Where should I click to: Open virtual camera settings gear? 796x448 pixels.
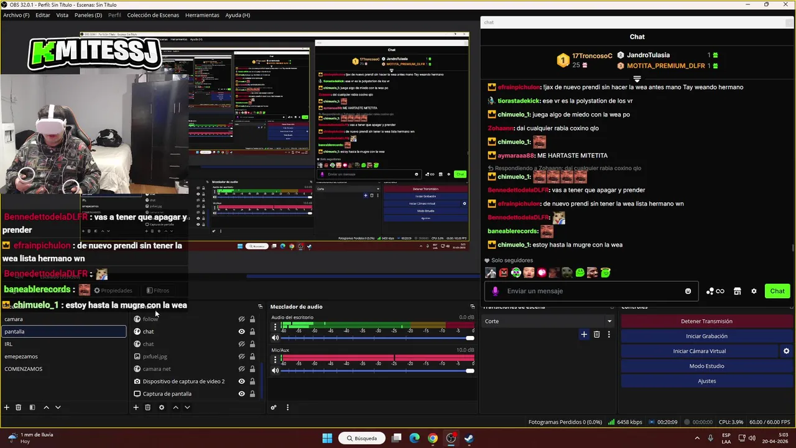[786, 351]
